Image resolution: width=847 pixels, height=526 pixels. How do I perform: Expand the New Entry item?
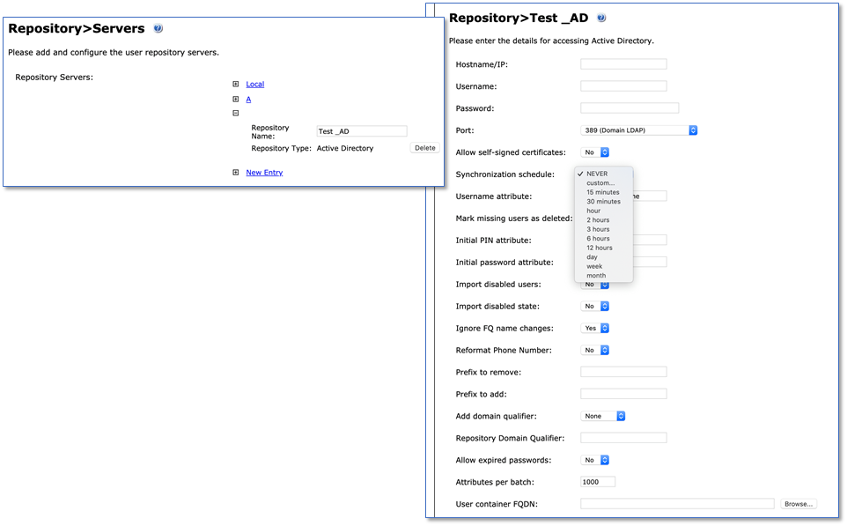click(235, 173)
